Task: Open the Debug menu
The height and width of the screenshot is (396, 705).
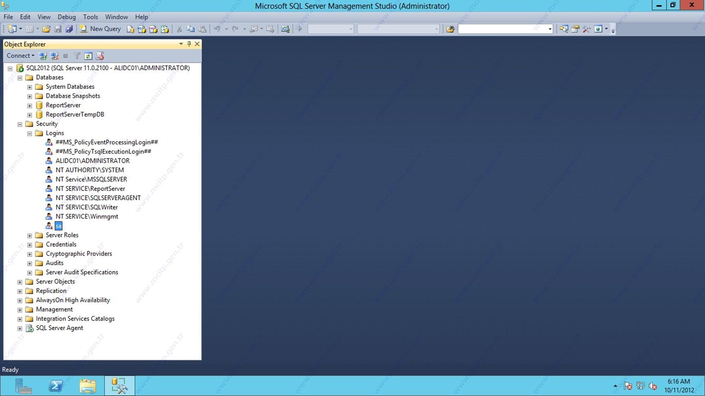Action: click(66, 17)
